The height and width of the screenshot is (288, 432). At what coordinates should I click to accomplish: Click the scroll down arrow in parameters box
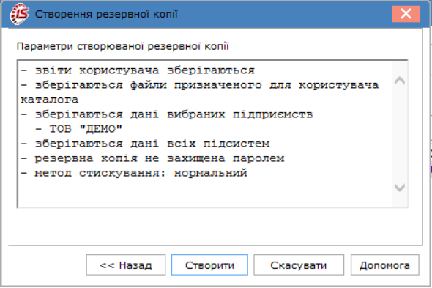pyautogui.click(x=400, y=188)
